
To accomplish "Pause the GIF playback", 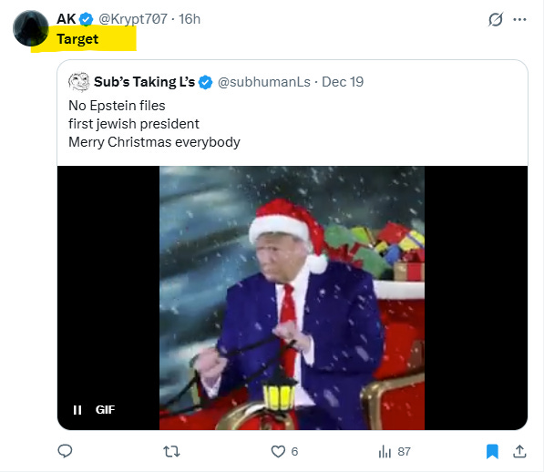I will [x=77, y=410].
